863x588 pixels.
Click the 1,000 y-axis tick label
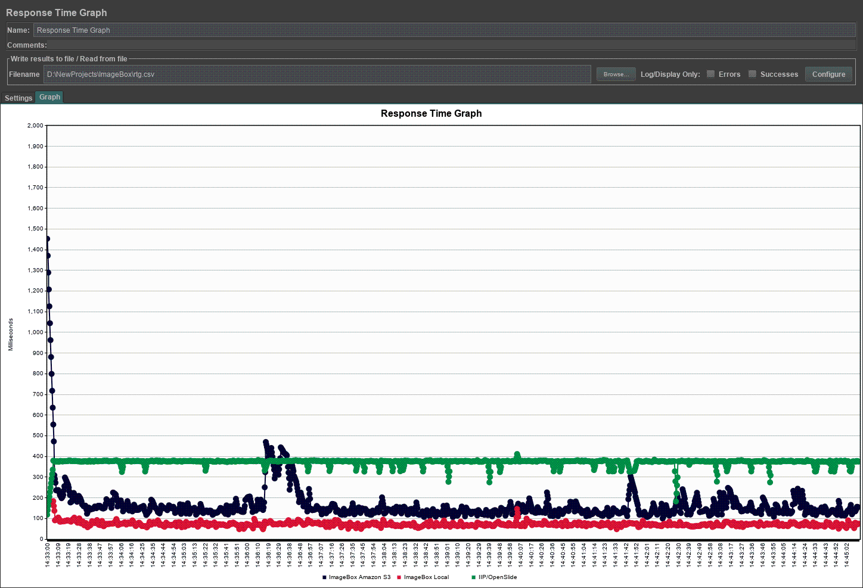tap(35, 332)
